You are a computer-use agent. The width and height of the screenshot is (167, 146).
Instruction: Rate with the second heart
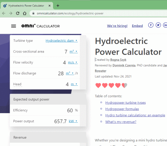[x=105, y=85]
